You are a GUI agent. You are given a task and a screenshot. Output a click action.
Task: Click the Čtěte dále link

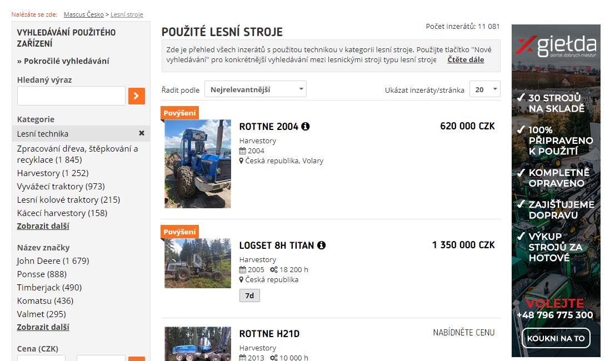[x=466, y=59]
